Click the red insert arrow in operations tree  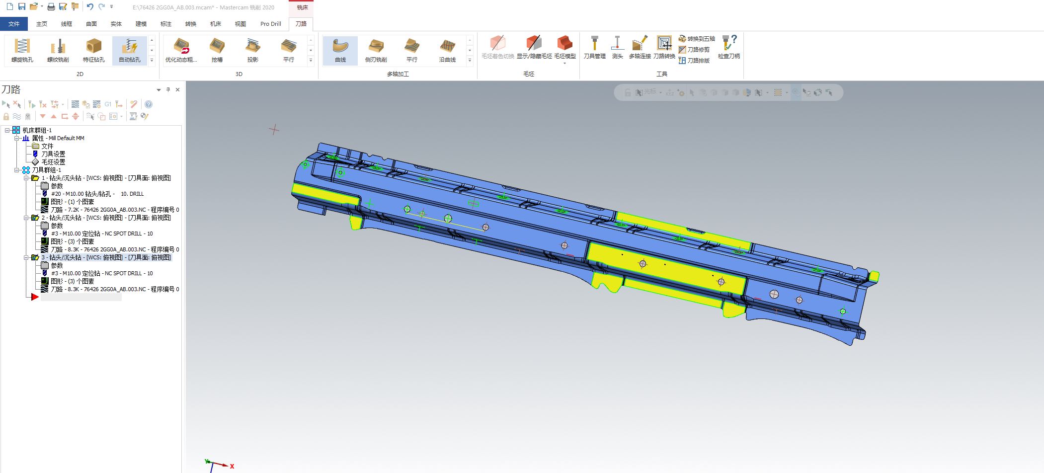[x=35, y=297]
